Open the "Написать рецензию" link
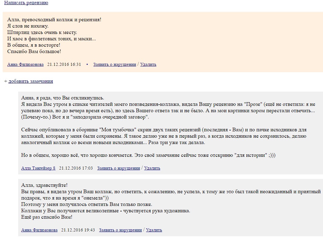The image size is (323, 239). [26, 3]
